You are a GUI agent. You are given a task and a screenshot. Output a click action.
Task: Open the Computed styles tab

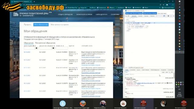pos(132,70)
